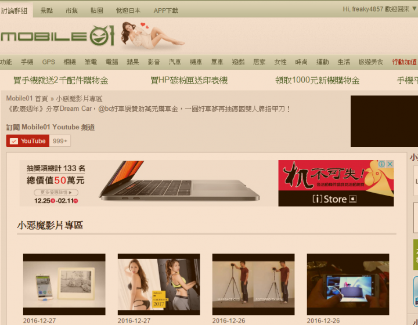Open the 貼圖 tab
418x325 pixels.
click(97, 10)
